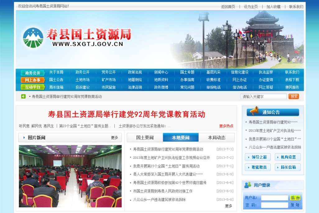Open the 机构设置 icon button

pyautogui.click(x=288, y=157)
